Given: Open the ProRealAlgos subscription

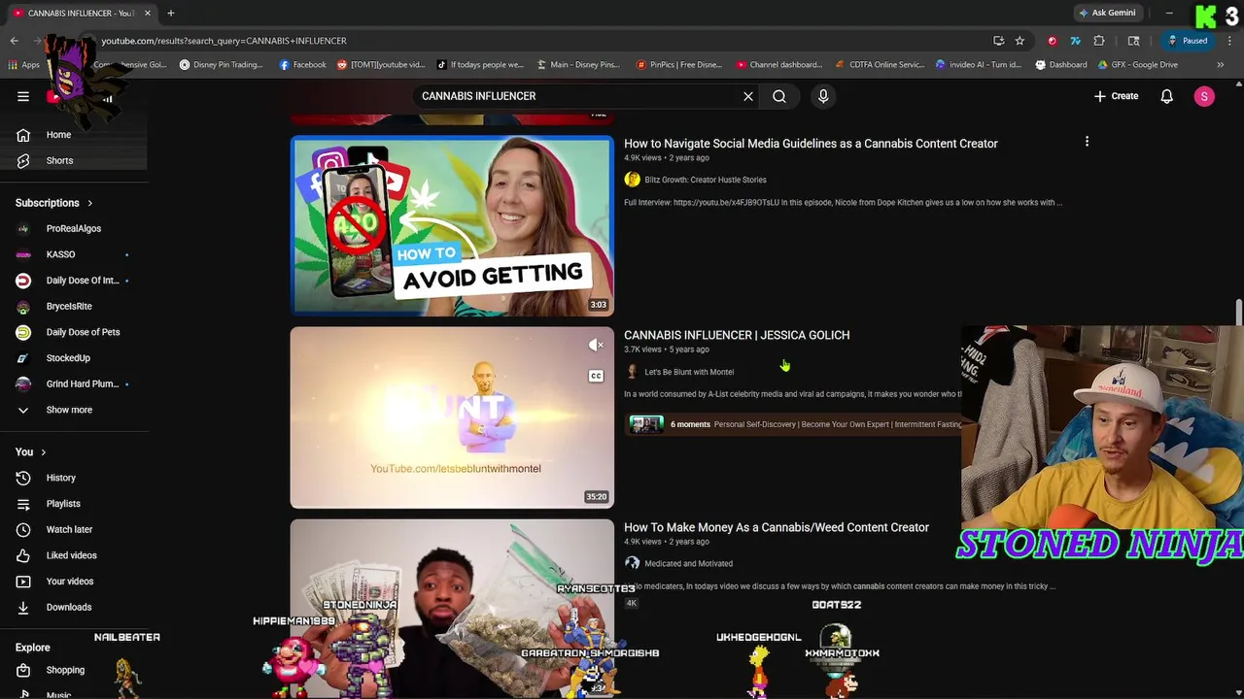Looking at the screenshot, I should point(74,228).
